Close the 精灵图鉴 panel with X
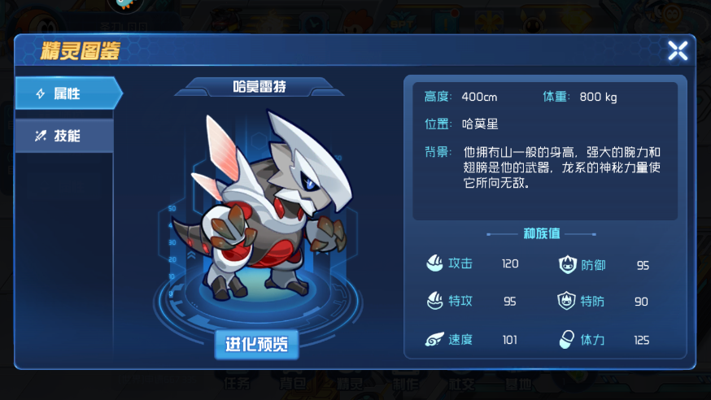Image resolution: width=711 pixels, height=400 pixels. tap(678, 50)
